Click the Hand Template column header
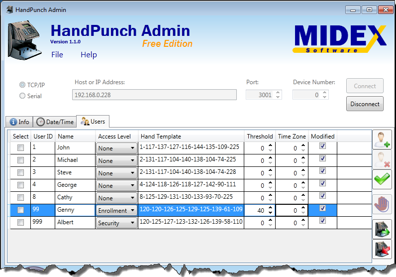396x277 pixels. click(191, 137)
